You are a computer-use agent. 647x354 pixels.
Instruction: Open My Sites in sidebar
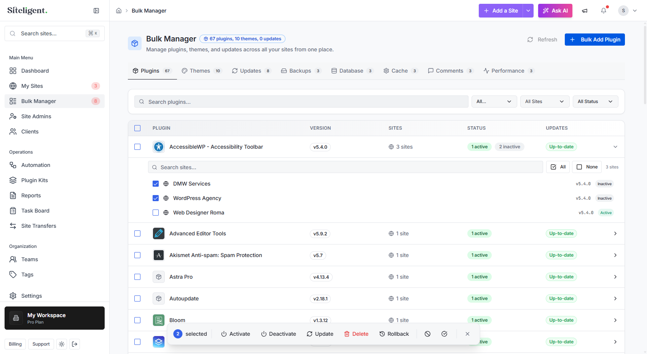54,86
